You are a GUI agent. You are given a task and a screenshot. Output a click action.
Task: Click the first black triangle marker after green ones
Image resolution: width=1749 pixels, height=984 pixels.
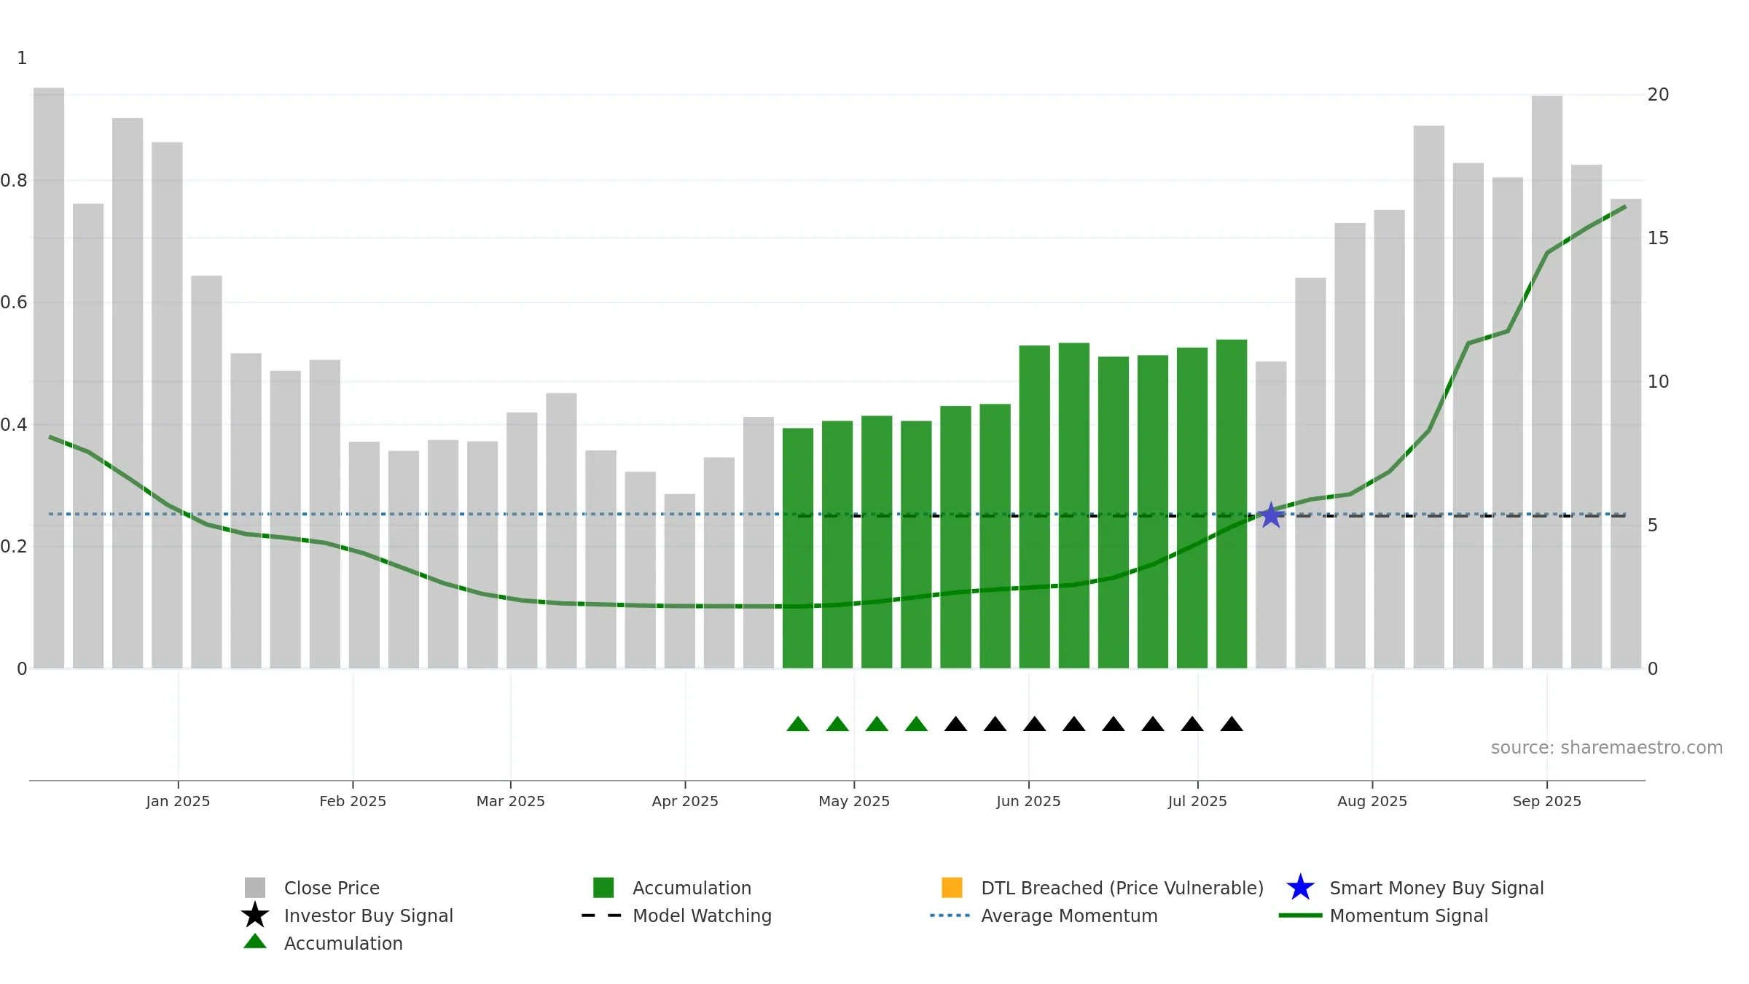click(x=955, y=724)
